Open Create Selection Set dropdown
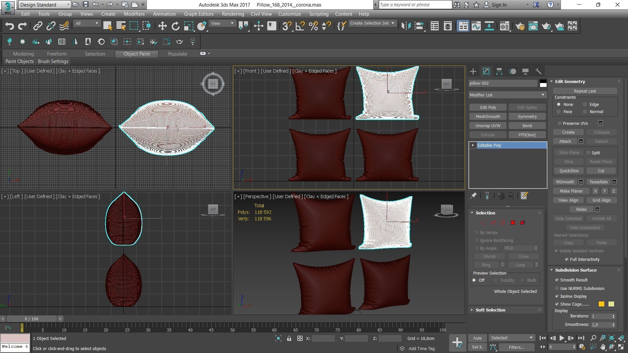 coord(372,23)
